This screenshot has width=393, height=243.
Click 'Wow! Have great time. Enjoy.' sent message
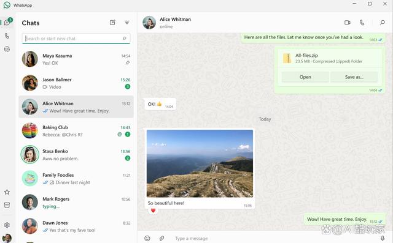pos(344,219)
